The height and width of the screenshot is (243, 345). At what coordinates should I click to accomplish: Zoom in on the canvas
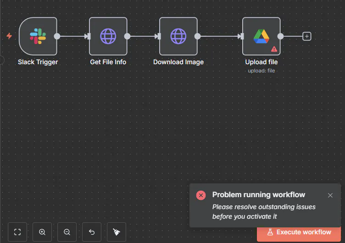point(42,232)
